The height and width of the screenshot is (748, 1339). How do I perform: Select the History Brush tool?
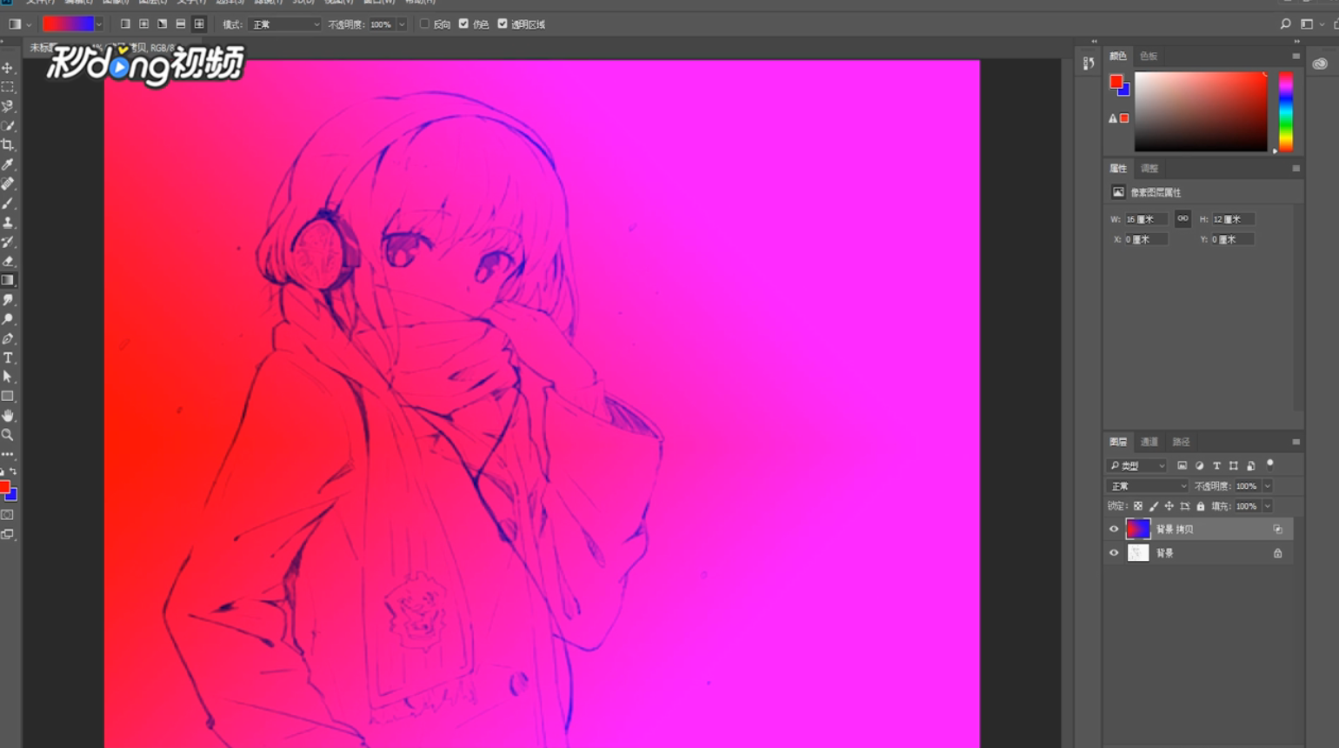point(8,242)
